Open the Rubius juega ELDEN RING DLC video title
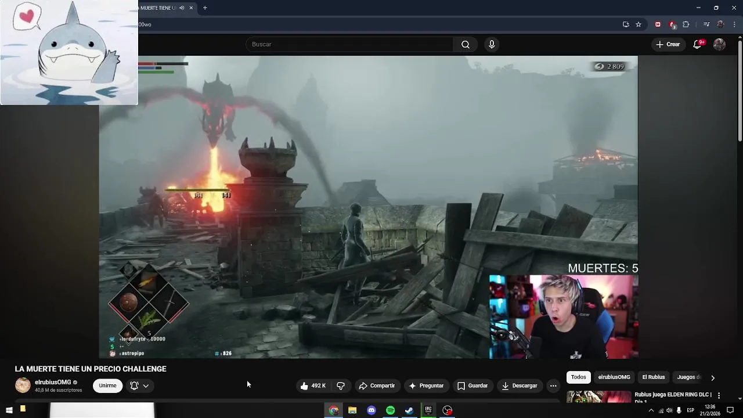Screen dimensions: 743x418 (x=673, y=398)
